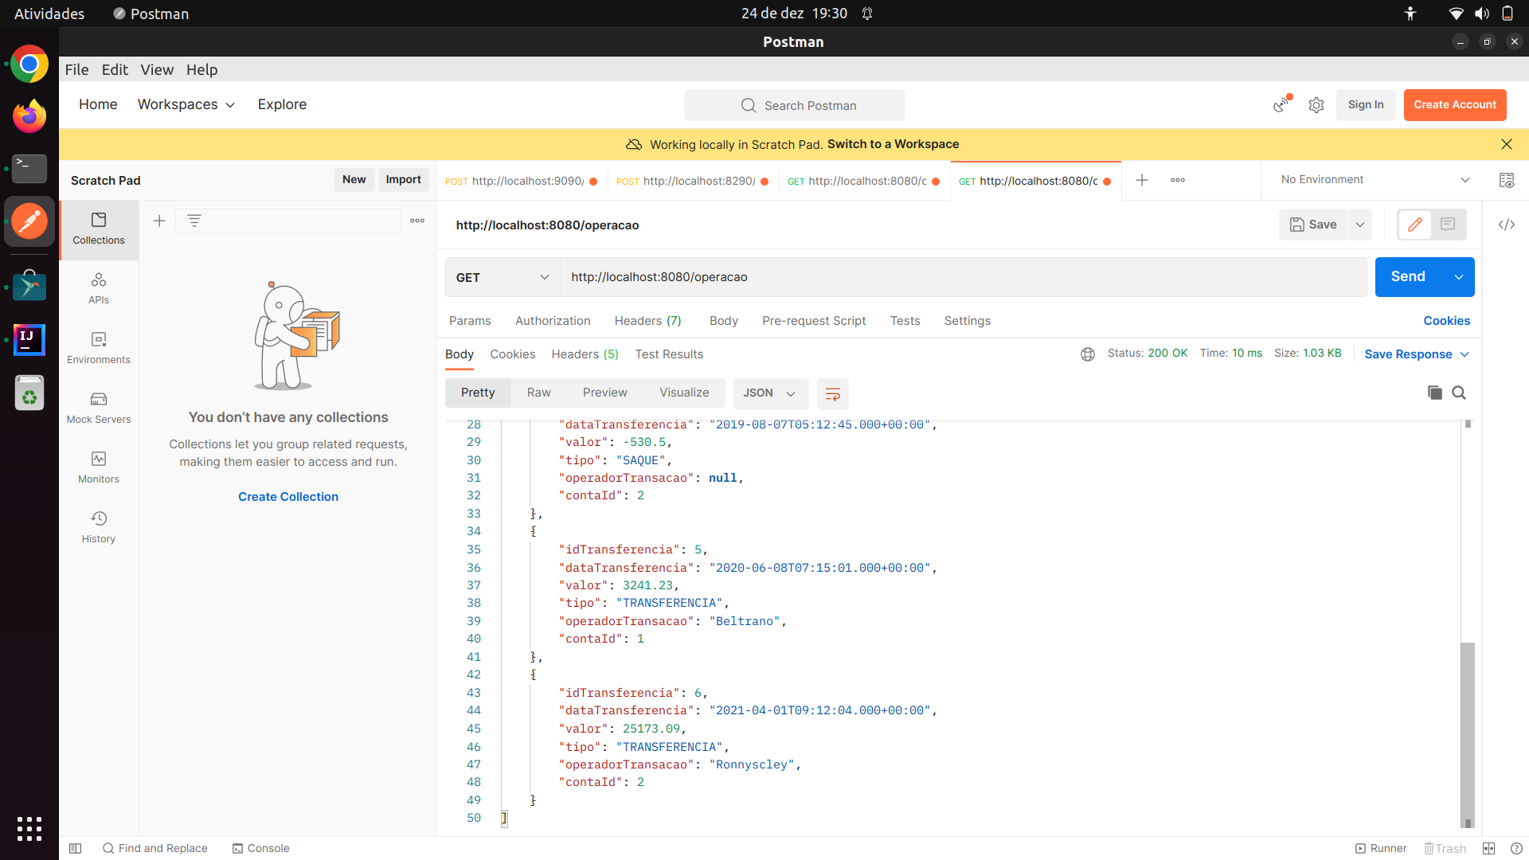The height and width of the screenshot is (860, 1529).
Task: Open the Capture requests satellite icon
Action: (1281, 105)
